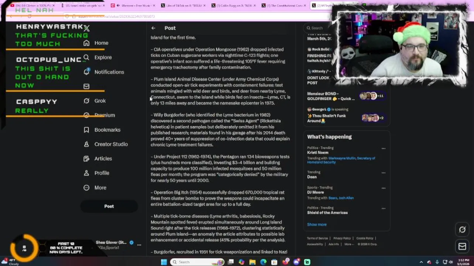474x266 pixels.
Task: Open the floating Messages drawer button
Action: (x=462, y=246)
